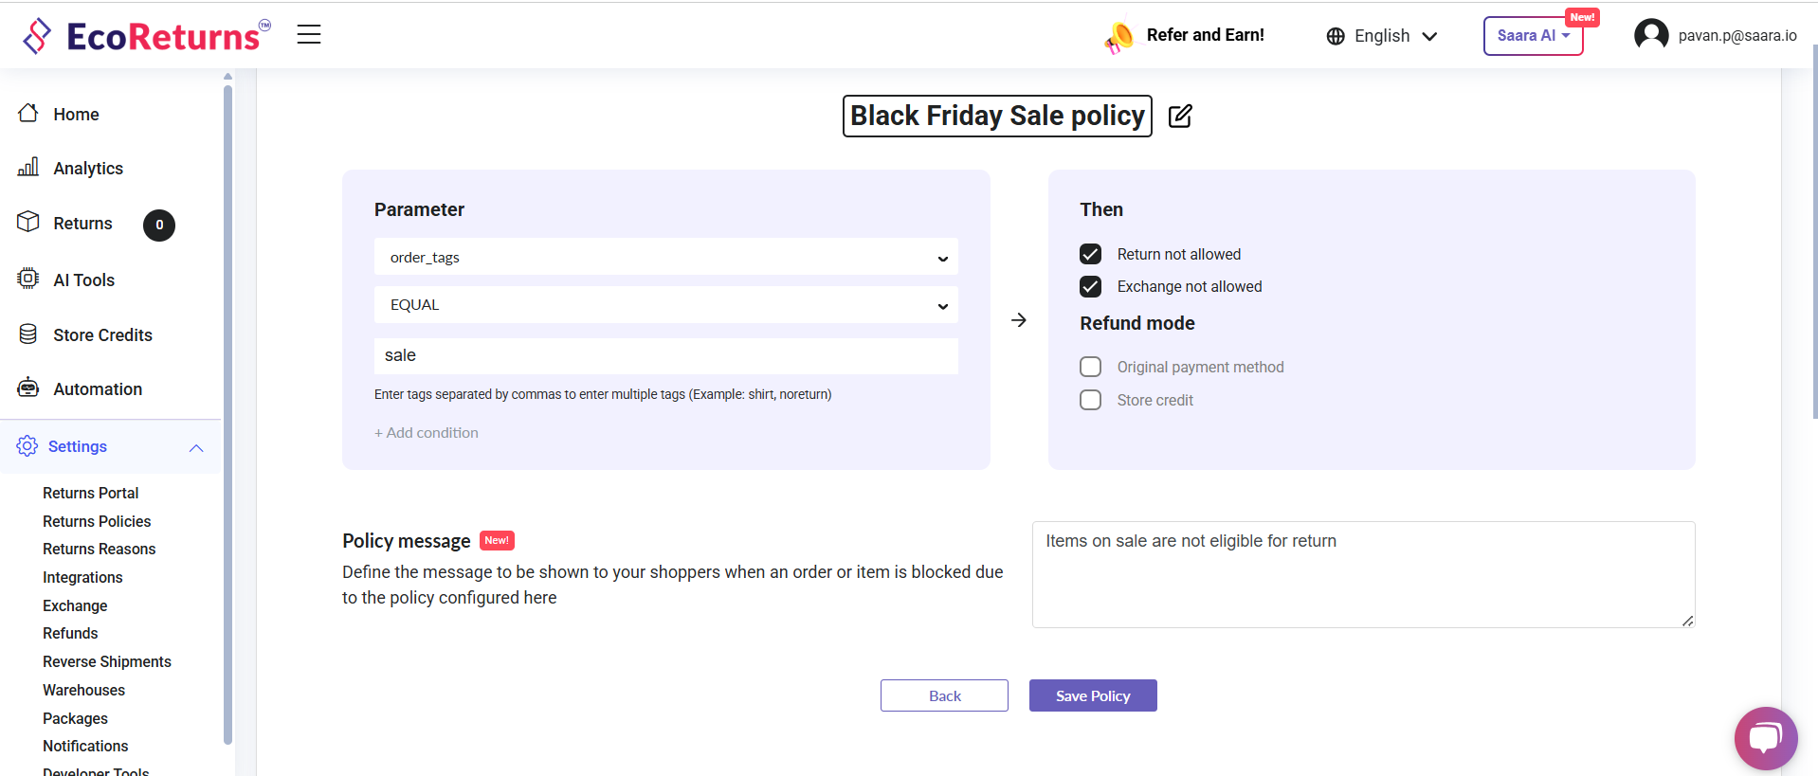This screenshot has width=1818, height=776.
Task: Open the chat support bubble
Action: [1765, 738]
